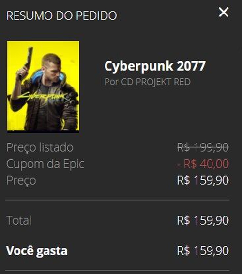Select the bold Você gasta label
242x274 pixels.
pyautogui.click(x=37, y=251)
